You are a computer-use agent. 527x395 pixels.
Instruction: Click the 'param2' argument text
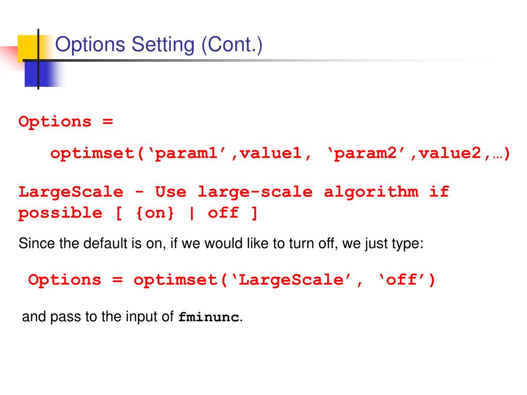tap(365, 153)
